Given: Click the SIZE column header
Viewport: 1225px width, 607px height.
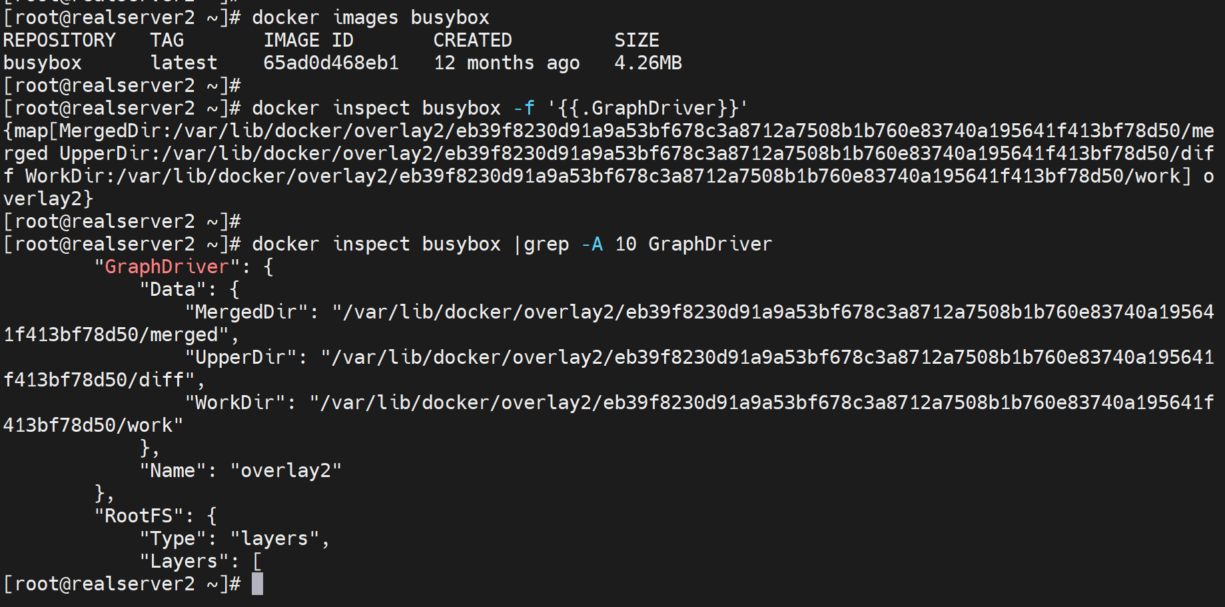Looking at the screenshot, I should pyautogui.click(x=636, y=41).
